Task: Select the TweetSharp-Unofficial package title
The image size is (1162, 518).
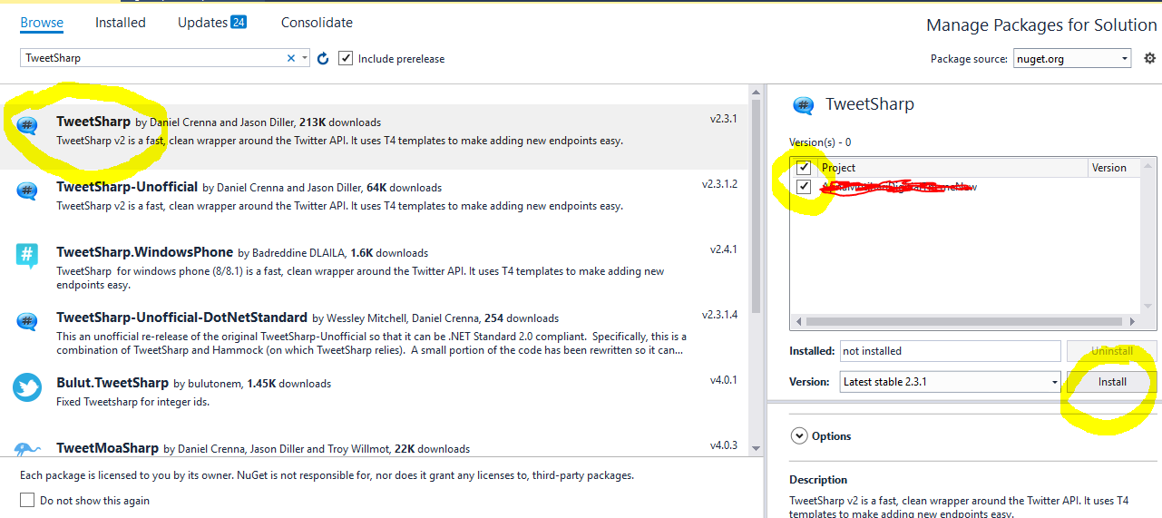Action: coord(127,187)
